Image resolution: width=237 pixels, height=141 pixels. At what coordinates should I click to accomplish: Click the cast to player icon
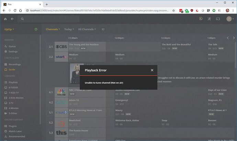218,19
